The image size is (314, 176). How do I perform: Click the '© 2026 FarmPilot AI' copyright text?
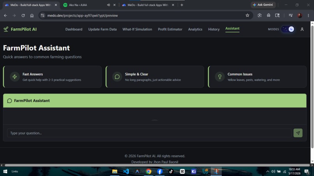tap(155, 156)
